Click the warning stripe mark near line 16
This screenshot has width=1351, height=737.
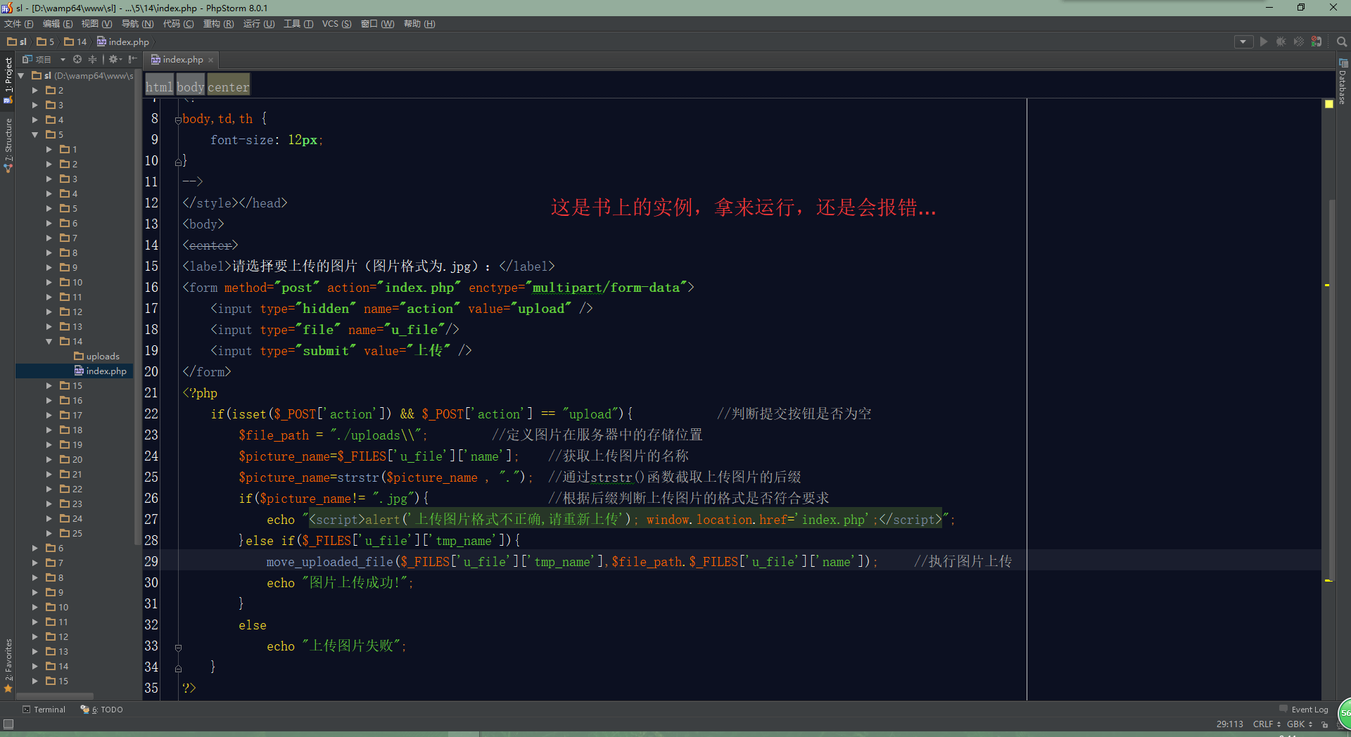tap(1327, 285)
